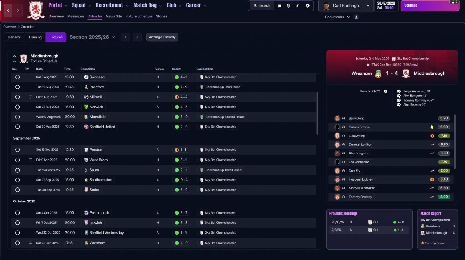This screenshot has width=465, height=260.
Task: Click TV icon on the West Brom fixture row
Action: [31, 160]
